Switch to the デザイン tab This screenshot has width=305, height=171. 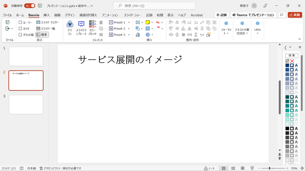pos(70,15)
